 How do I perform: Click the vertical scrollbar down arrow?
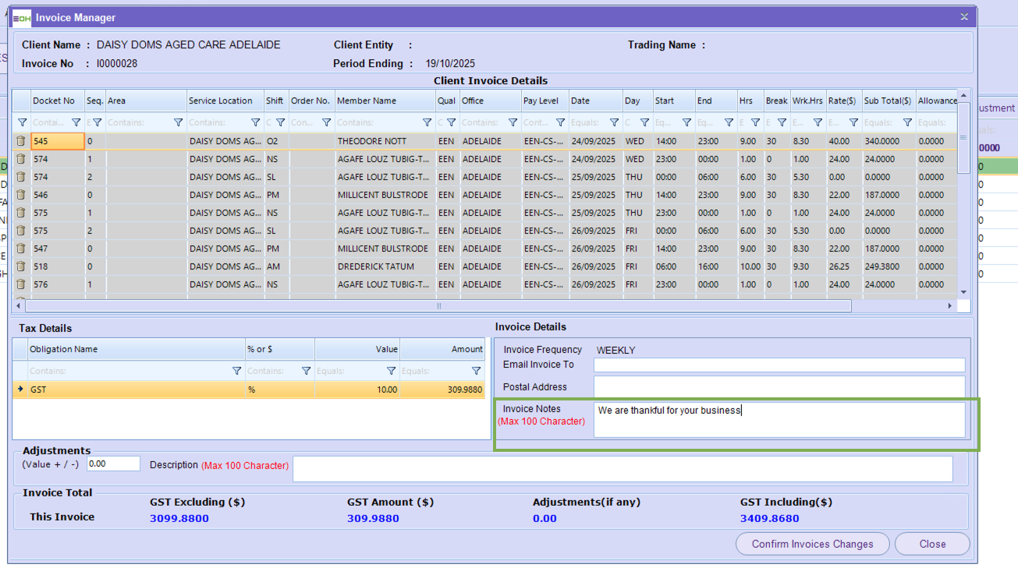(963, 291)
